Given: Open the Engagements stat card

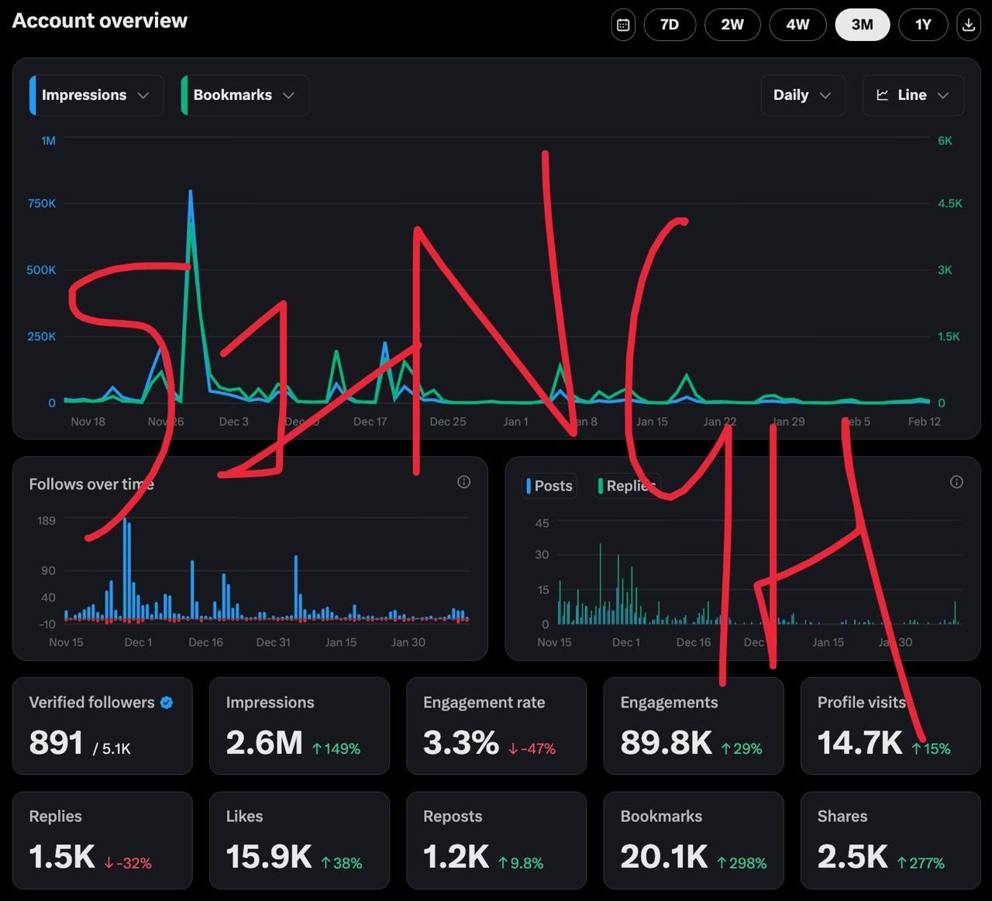Looking at the screenshot, I should click(694, 726).
